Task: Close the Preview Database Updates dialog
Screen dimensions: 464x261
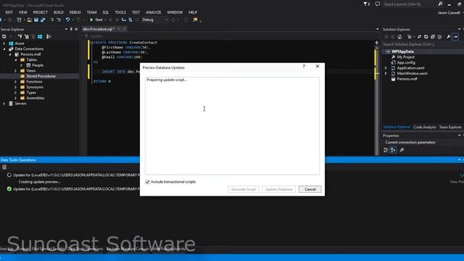Action: click(318, 66)
